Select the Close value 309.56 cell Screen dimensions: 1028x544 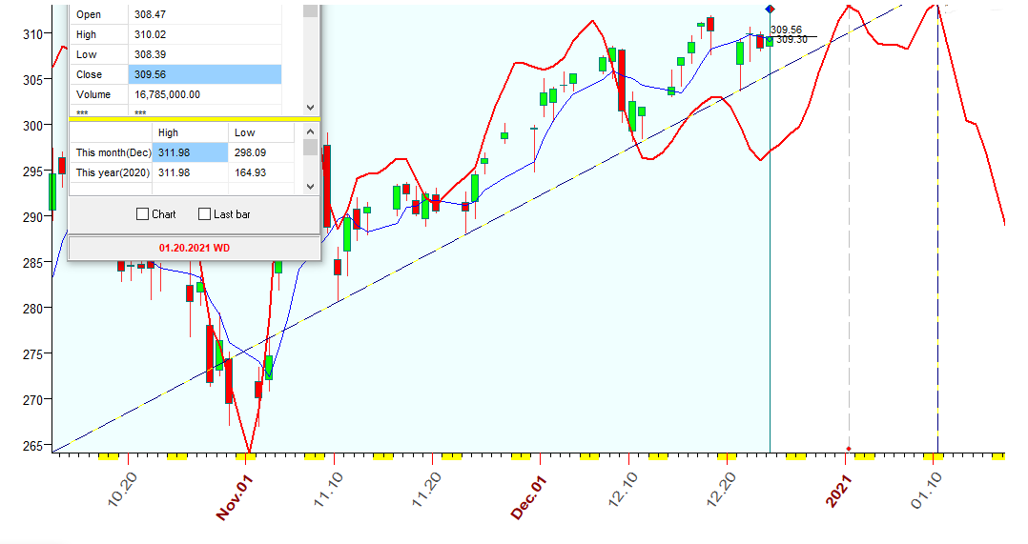[204, 74]
